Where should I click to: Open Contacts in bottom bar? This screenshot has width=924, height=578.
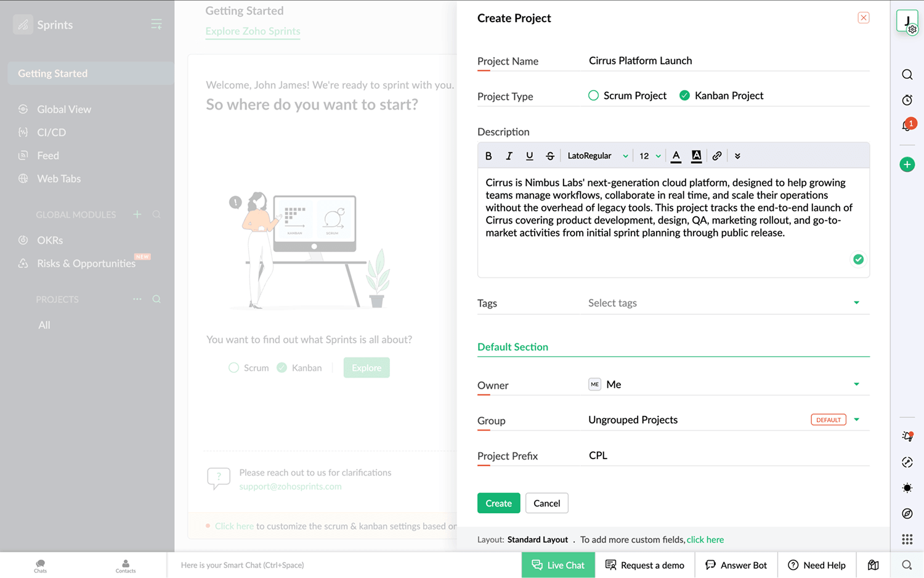coord(126,566)
